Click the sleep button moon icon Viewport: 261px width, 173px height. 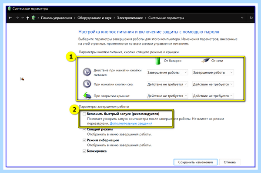[87, 84]
